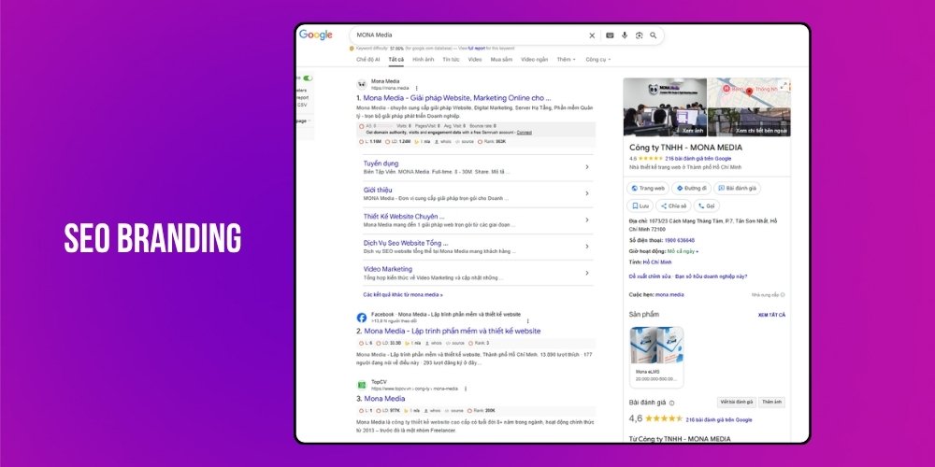Click the phone number 1900 636648
Image resolution: width=935 pixels, height=467 pixels.
(679, 240)
